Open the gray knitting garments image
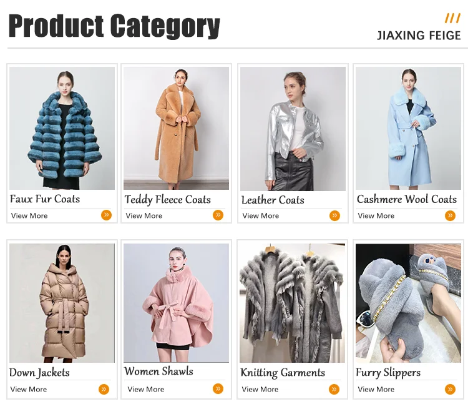This screenshot has width=468, height=409. (292, 303)
